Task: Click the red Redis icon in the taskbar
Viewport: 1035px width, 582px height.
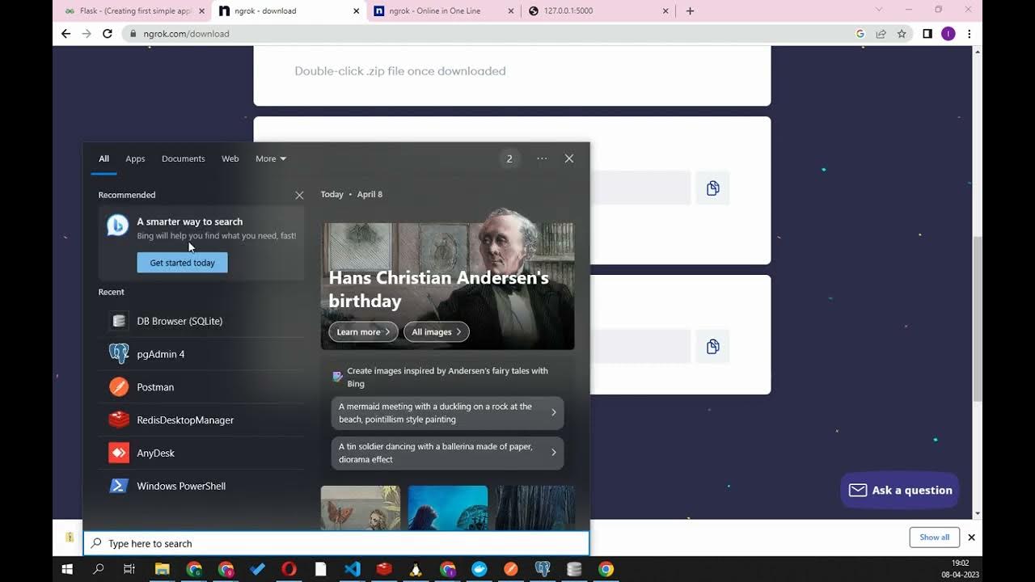Action: click(384, 569)
